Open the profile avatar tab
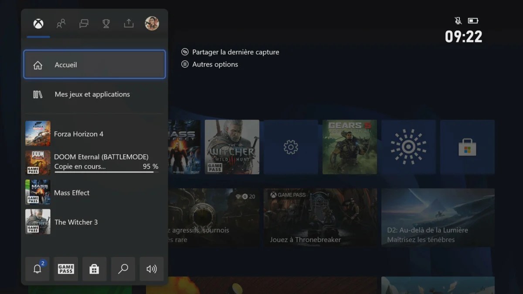This screenshot has width=523, height=294. tap(152, 24)
